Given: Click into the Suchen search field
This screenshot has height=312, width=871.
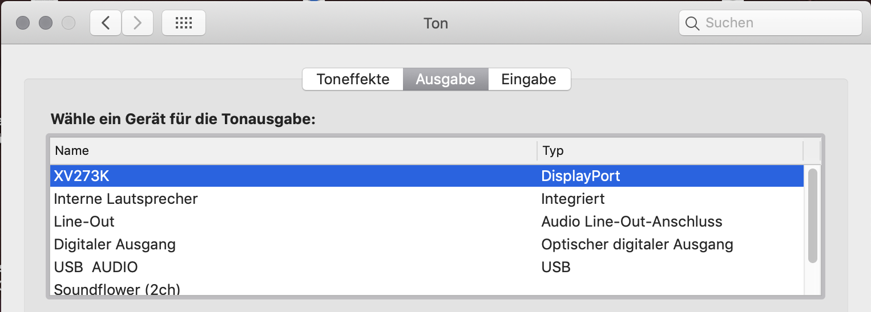Looking at the screenshot, I should (770, 23).
